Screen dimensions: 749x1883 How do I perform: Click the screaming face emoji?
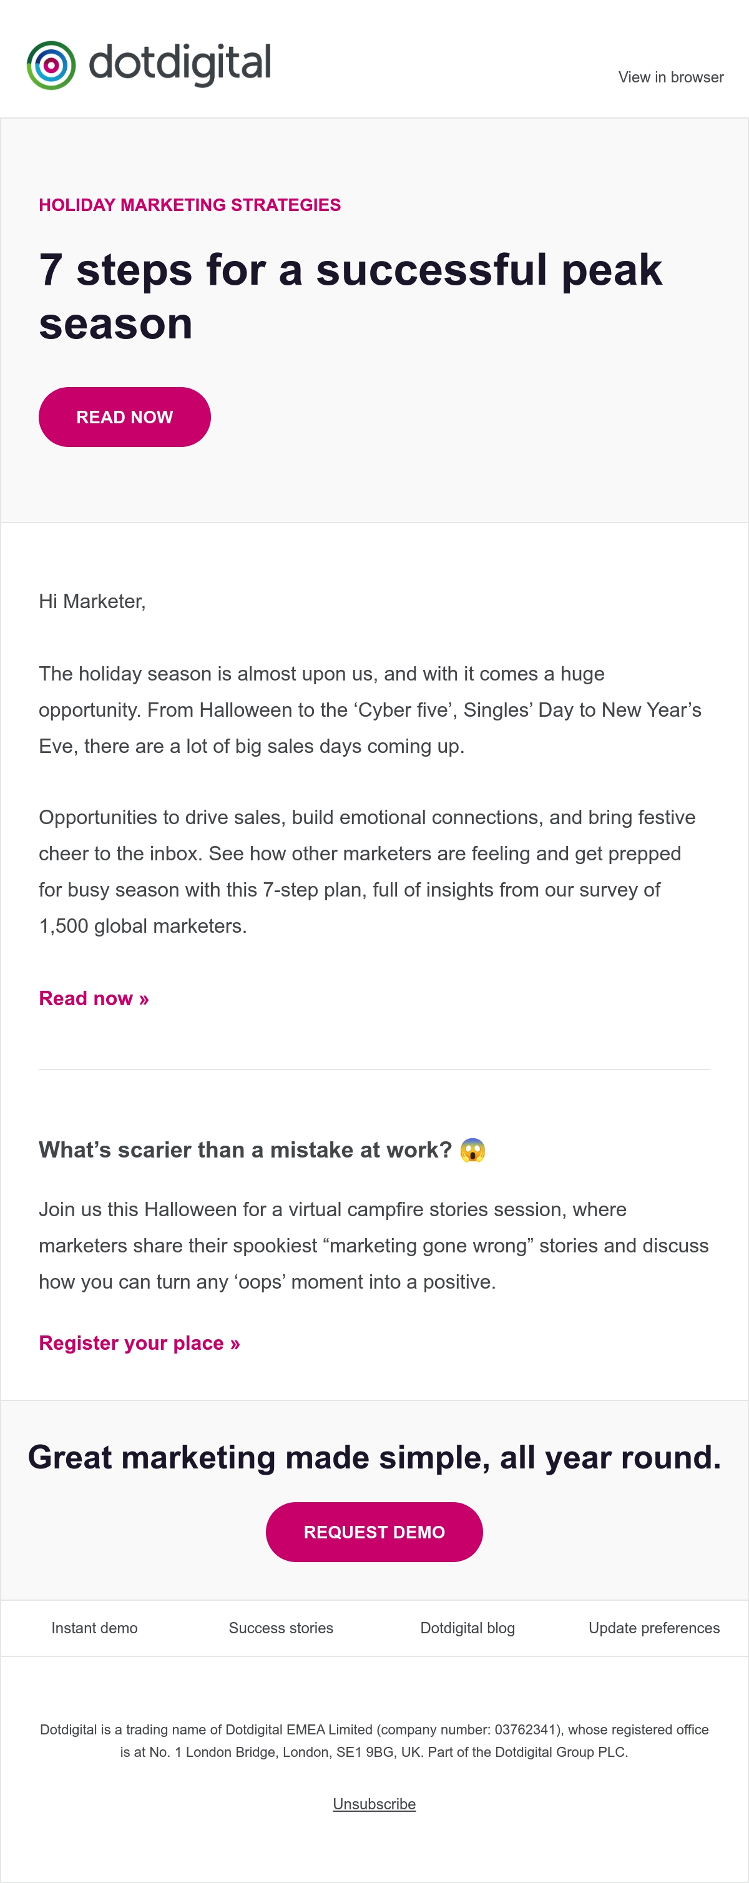[472, 1150]
